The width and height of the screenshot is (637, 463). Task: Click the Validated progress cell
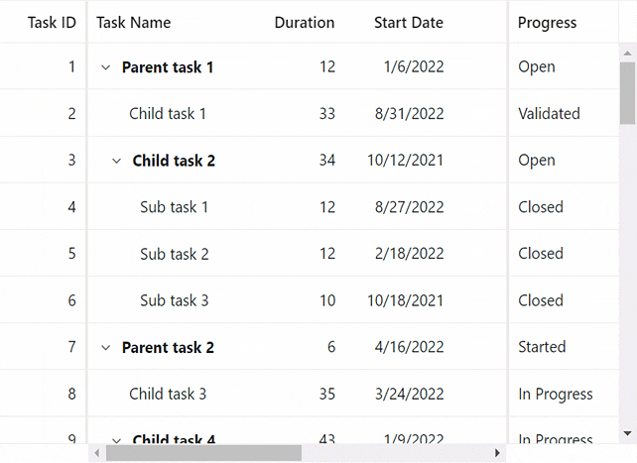(549, 114)
